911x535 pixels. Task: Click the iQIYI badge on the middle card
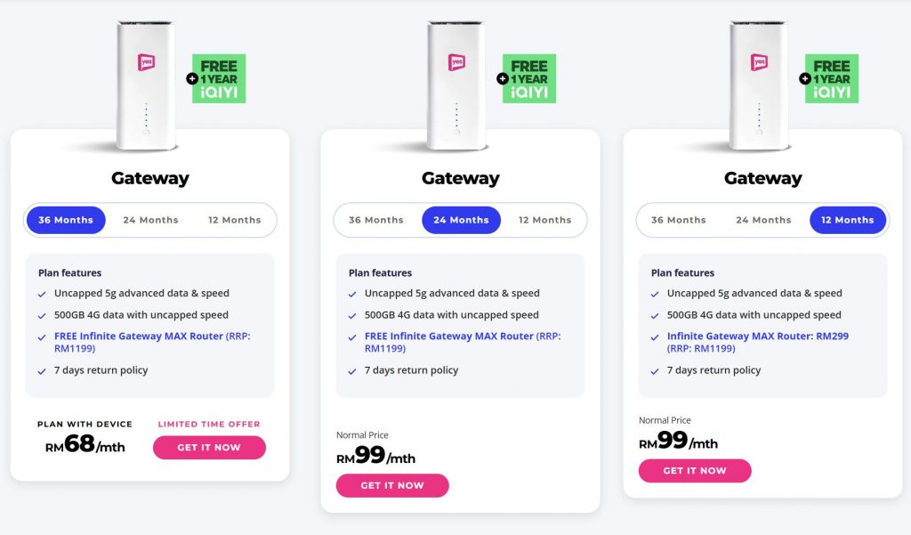tap(528, 78)
